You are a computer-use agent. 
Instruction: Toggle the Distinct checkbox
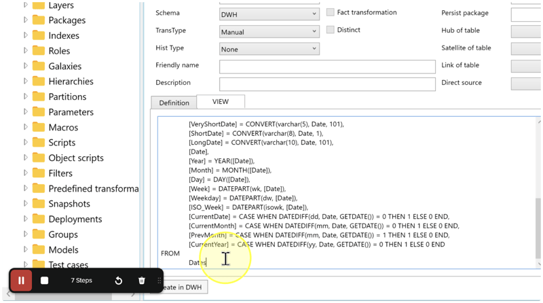point(331,29)
